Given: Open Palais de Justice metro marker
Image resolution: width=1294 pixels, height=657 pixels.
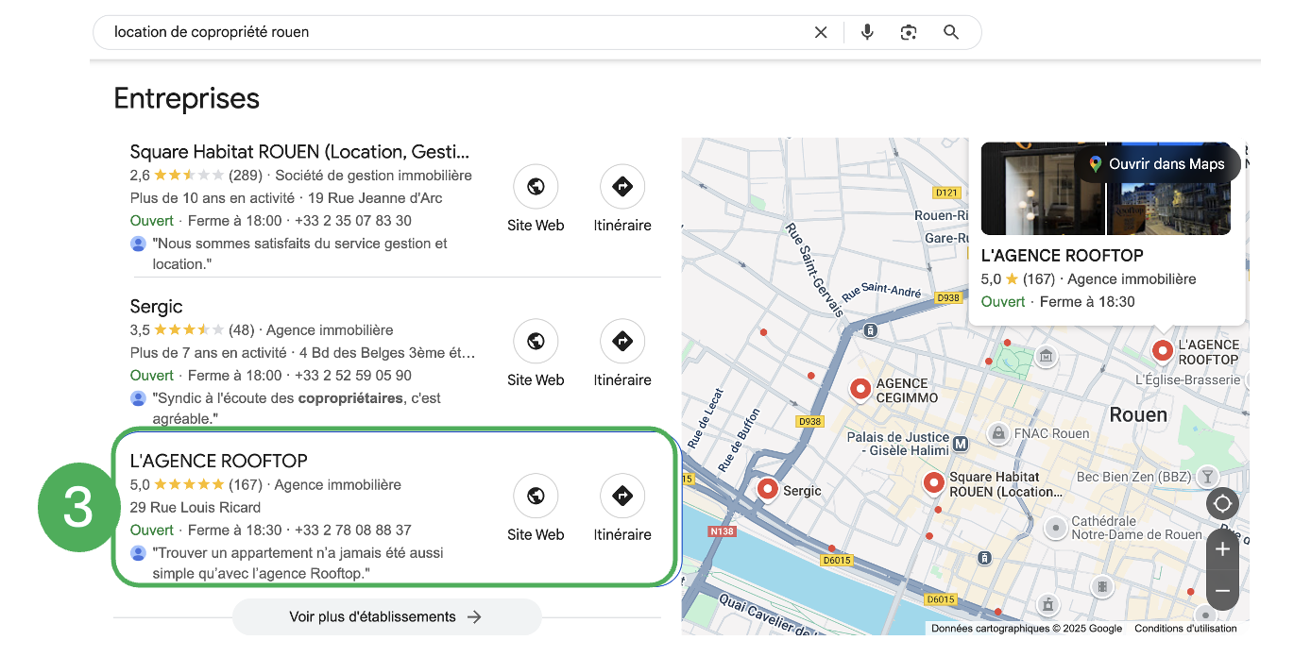Looking at the screenshot, I should (961, 443).
